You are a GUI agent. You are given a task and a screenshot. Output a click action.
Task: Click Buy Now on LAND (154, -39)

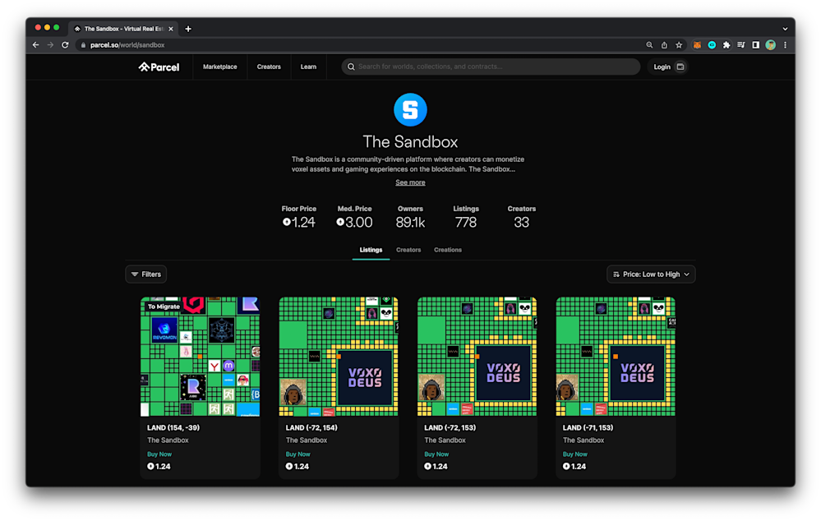coord(159,454)
